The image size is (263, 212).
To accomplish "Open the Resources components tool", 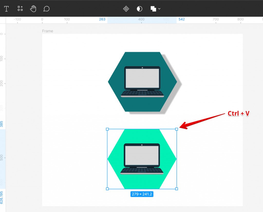I will pos(20,8).
